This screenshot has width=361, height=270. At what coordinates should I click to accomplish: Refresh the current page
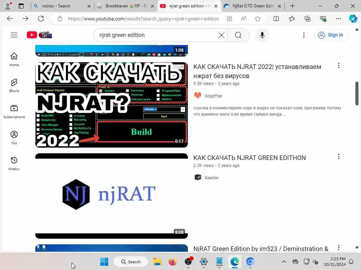pos(41,19)
